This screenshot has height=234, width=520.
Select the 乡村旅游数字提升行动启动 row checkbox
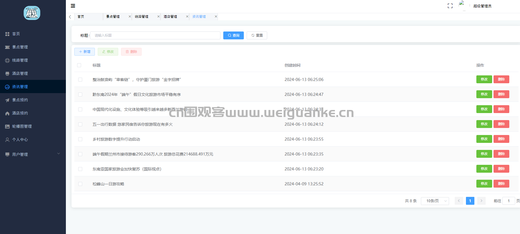point(80,139)
